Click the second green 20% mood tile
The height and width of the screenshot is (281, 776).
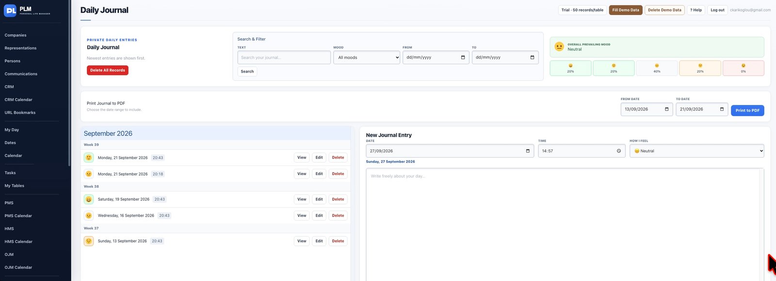[614, 68]
